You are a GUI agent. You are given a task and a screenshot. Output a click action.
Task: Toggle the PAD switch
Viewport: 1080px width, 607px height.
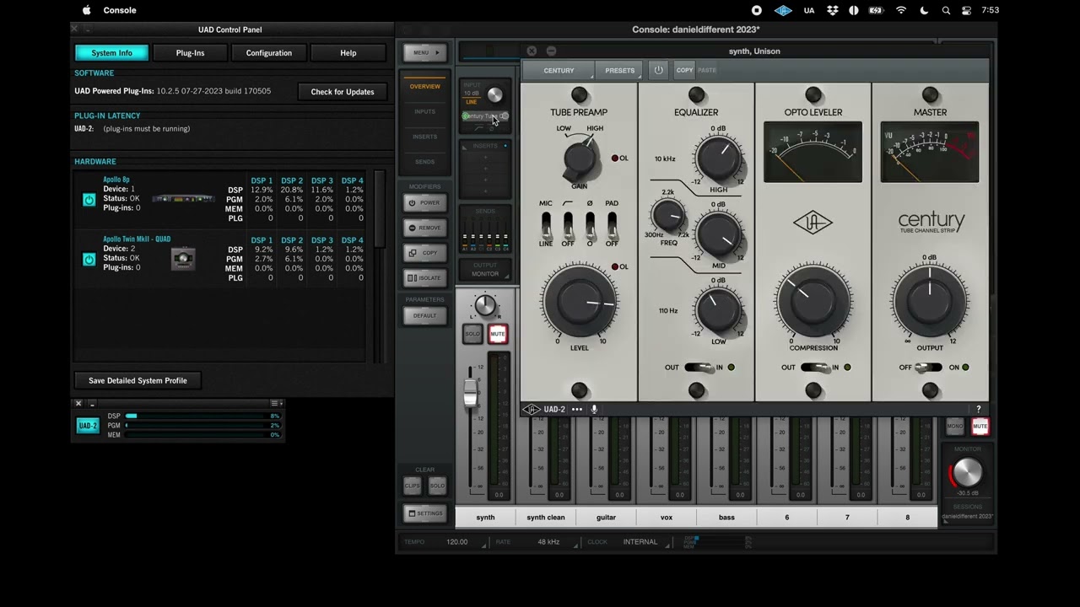[612, 225]
